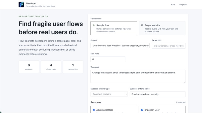Image resolution: width=202 pixels, height=113 pixels.
Task: Click the FlowProof logo icon
Action: pyautogui.click(x=21, y=5)
